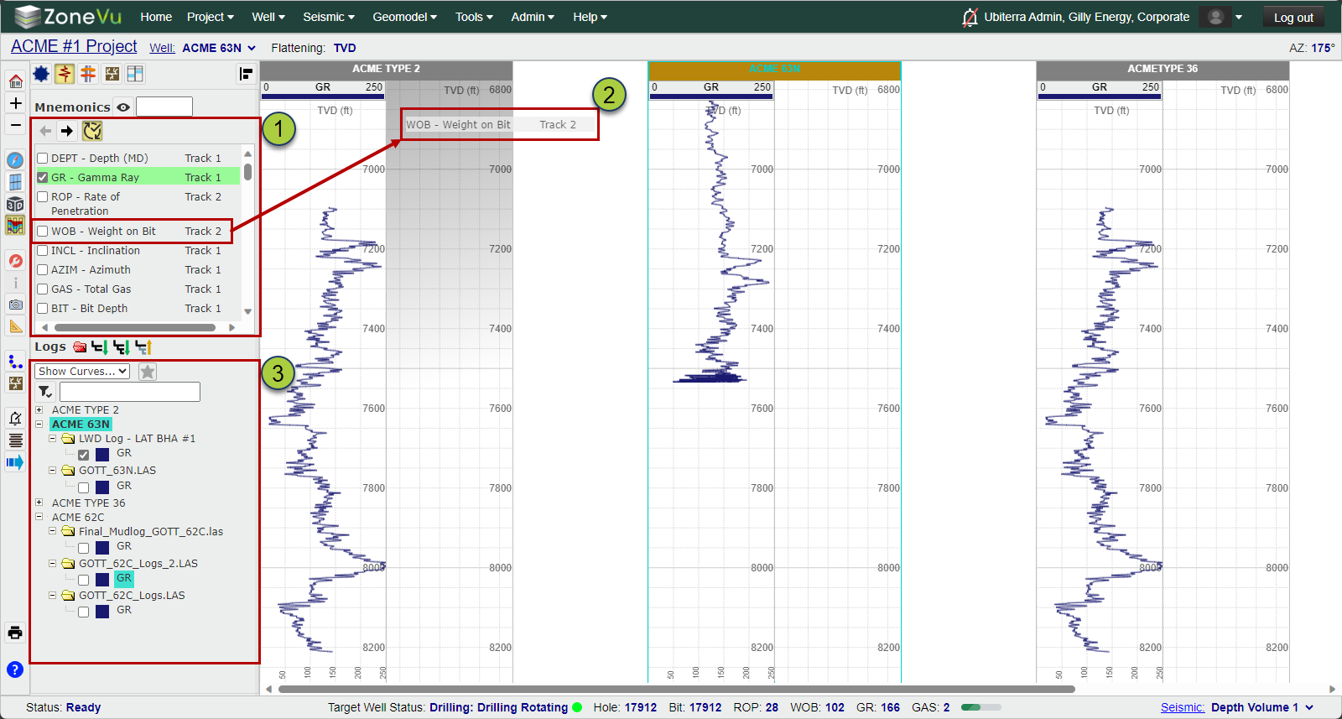Check the WOB - Weight on Bit checkbox
1342x719 pixels.
[43, 232]
